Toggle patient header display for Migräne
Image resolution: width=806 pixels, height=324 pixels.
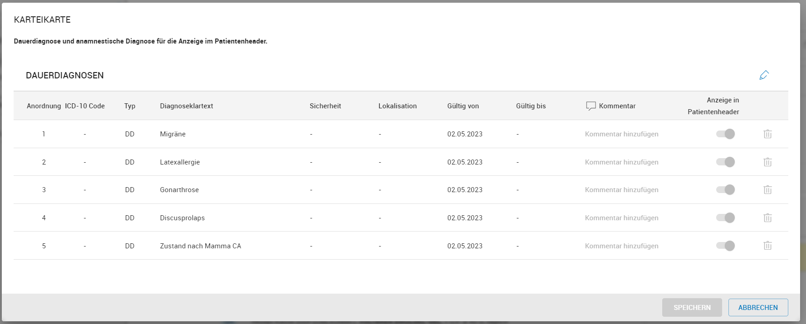pos(725,134)
